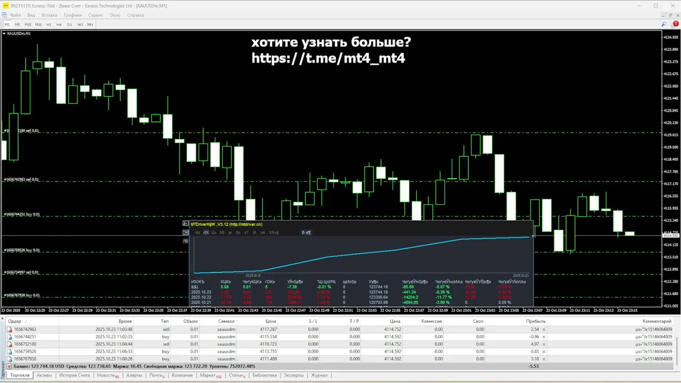Open the Вид menu

[31, 15]
